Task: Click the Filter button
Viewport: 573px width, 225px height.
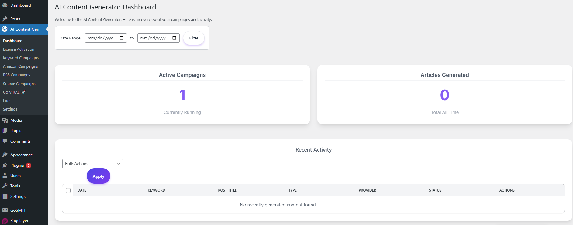Action: click(194, 38)
